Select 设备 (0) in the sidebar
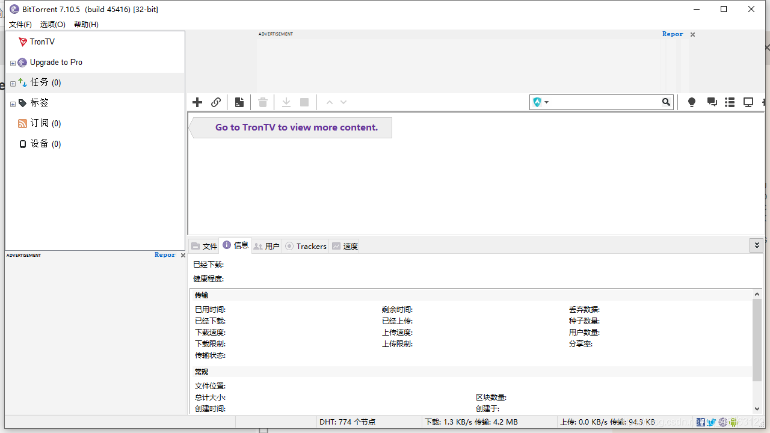 95,144
